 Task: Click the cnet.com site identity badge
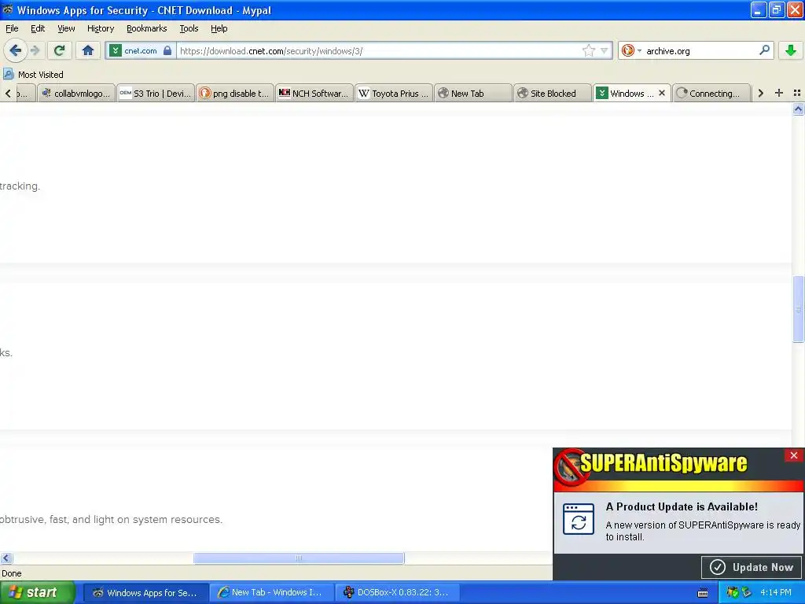click(140, 50)
